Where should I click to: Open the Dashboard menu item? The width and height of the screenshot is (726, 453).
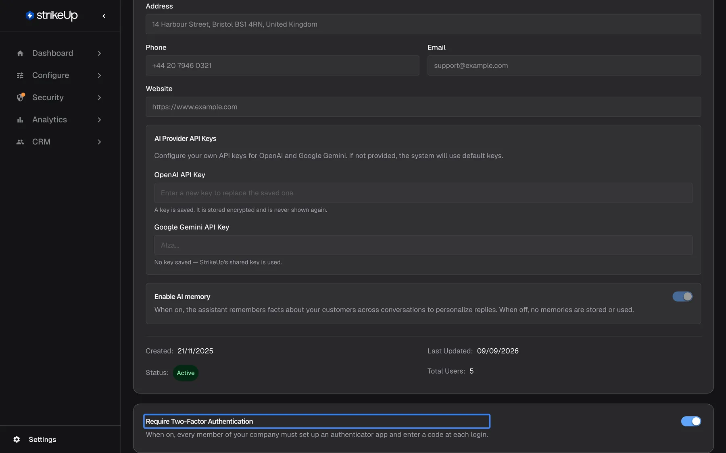coord(60,53)
